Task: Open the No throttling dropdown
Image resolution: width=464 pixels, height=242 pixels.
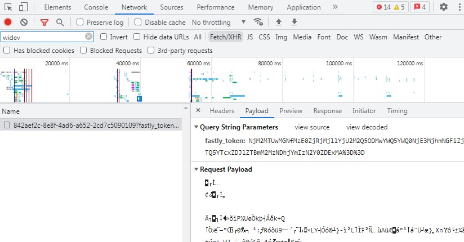Action: tap(218, 22)
